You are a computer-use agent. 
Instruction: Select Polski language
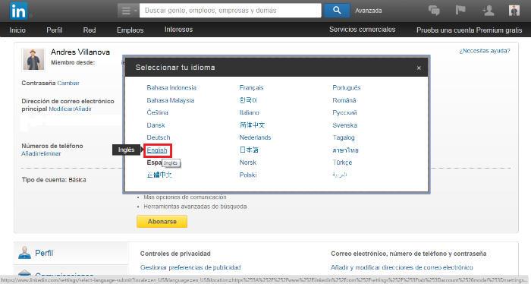coord(248,175)
